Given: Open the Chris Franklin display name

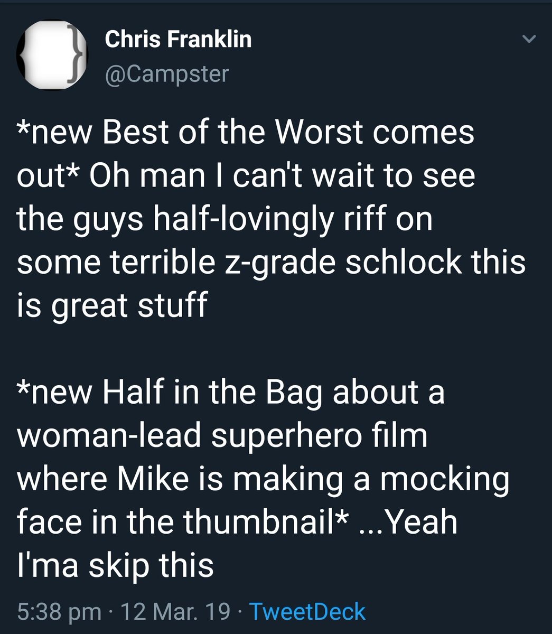Looking at the screenshot, I should [x=178, y=39].
